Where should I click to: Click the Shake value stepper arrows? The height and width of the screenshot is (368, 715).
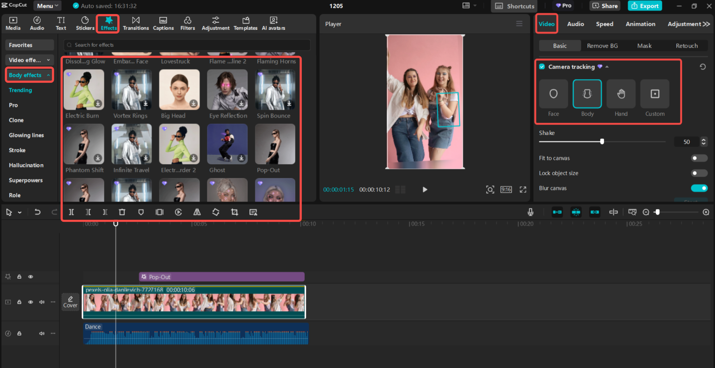click(704, 142)
